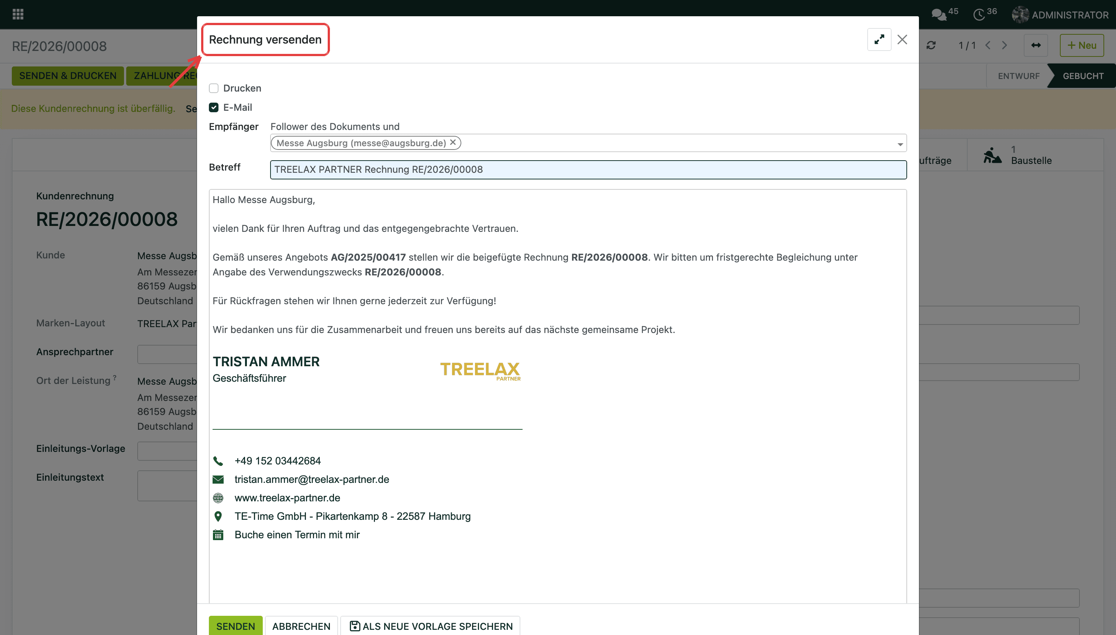Go to the previous record arrow
The height and width of the screenshot is (635, 1116).
[988, 45]
